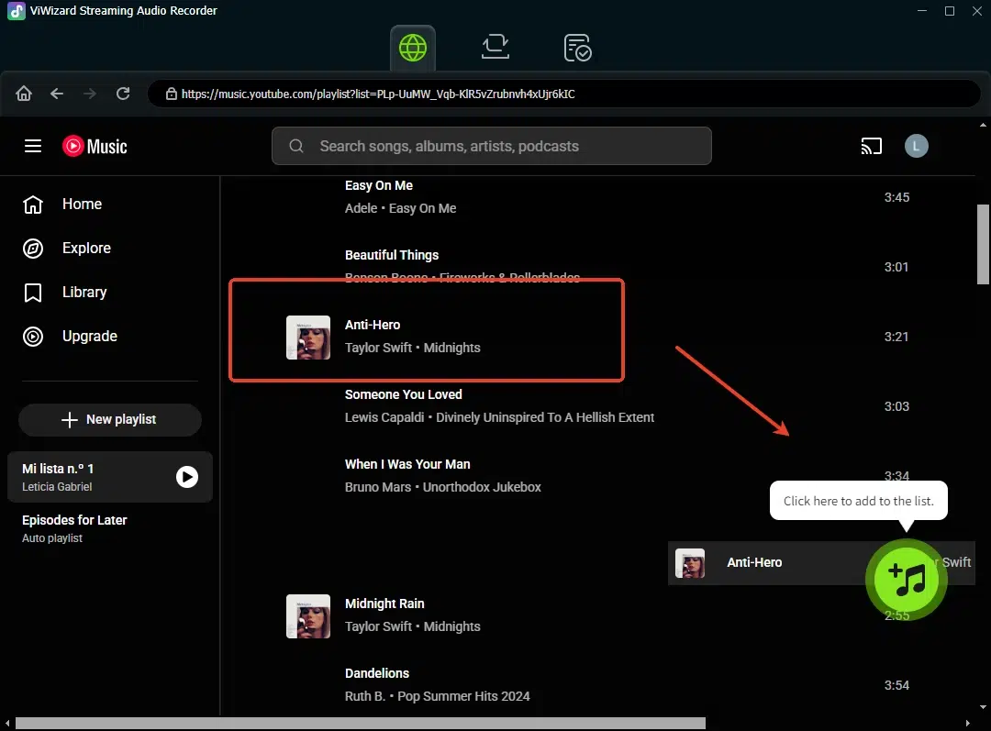
Task: Open Pop Summer Hits 2024 album link
Action: [x=463, y=696]
